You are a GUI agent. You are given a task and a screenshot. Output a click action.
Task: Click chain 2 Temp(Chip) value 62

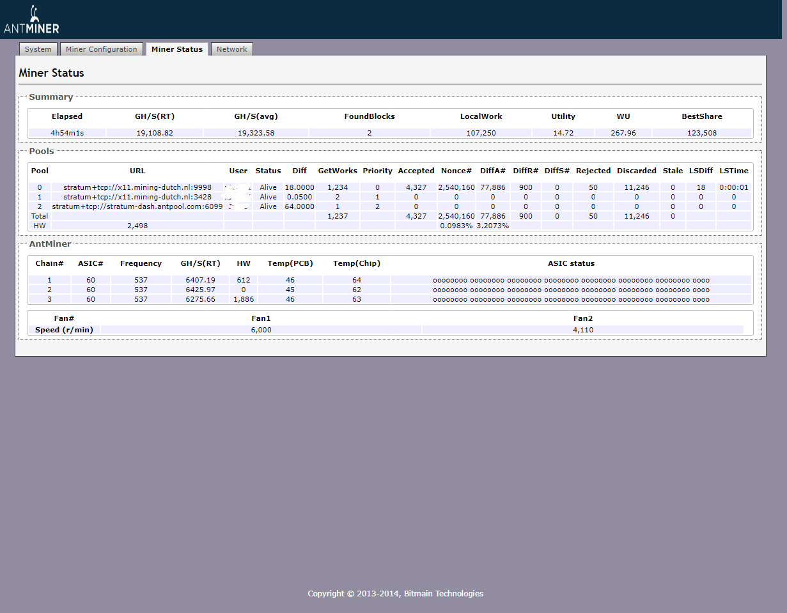(x=357, y=290)
